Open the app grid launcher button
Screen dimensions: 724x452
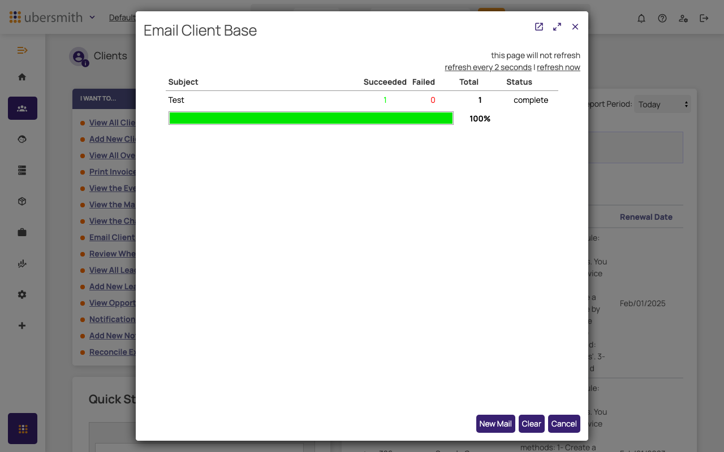pyautogui.click(x=23, y=429)
